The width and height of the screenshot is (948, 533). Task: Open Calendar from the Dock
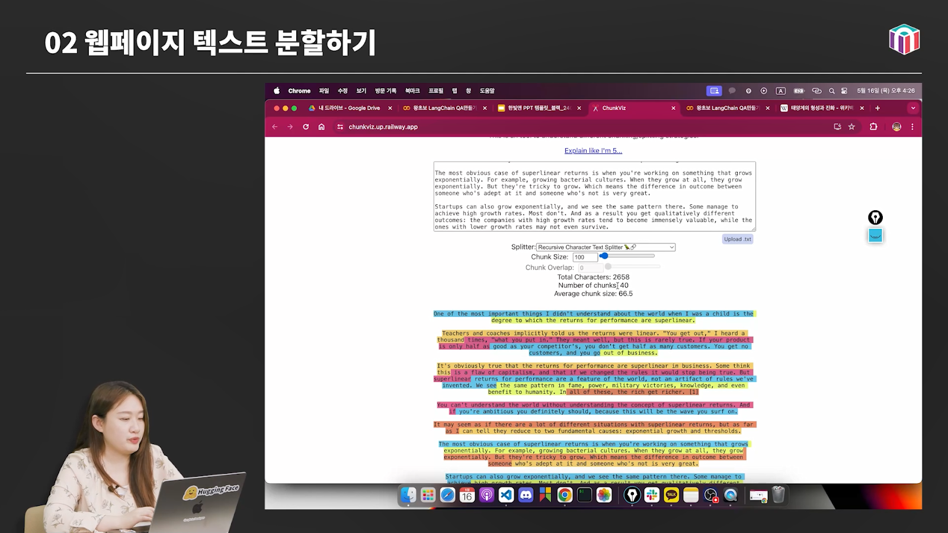point(467,495)
